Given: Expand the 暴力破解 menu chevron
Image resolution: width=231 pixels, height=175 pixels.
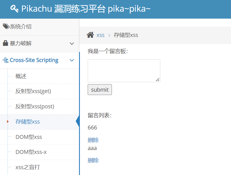Looking at the screenshot, I should 72,44.
